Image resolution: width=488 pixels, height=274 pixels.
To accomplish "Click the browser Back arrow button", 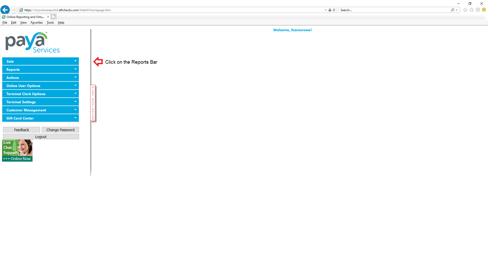I will (x=5, y=10).
